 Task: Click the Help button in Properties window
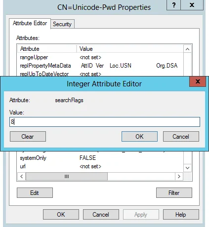[x=181, y=214]
